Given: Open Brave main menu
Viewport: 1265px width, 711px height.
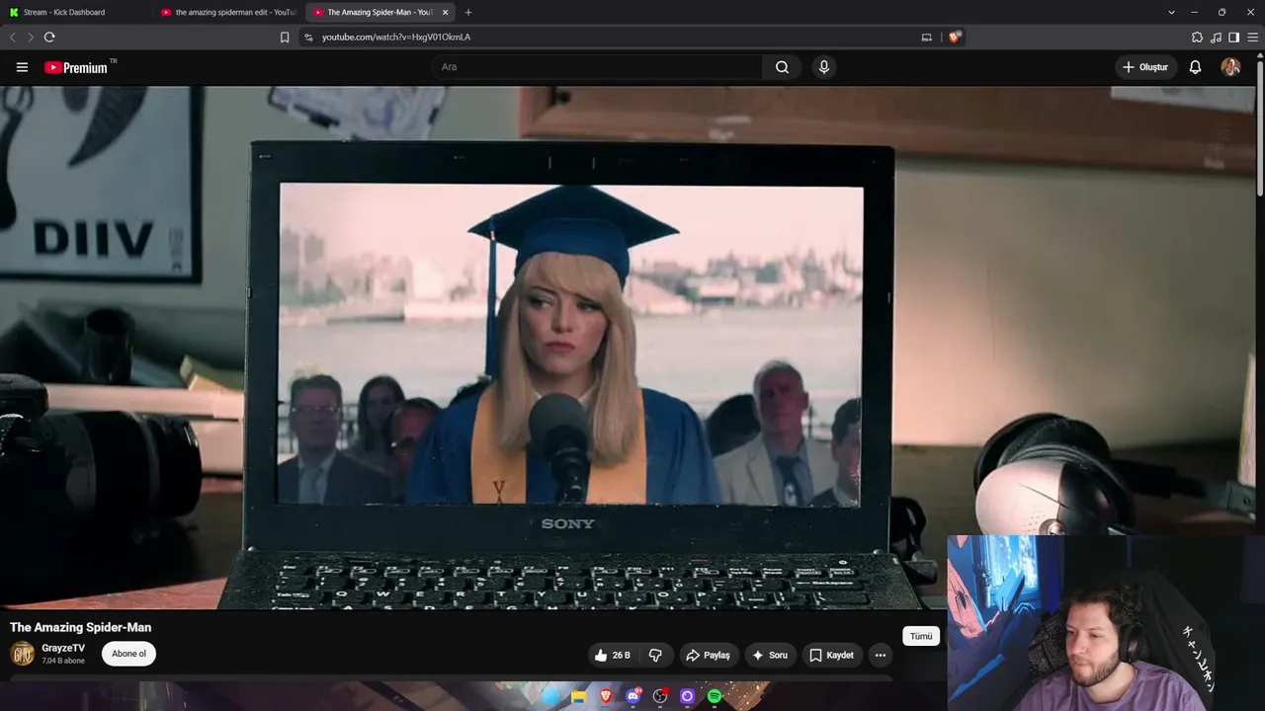Looking at the screenshot, I should 1252,38.
